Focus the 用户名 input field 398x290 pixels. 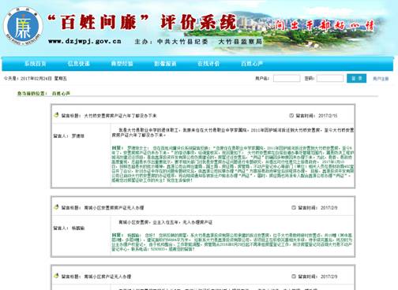click(287, 78)
